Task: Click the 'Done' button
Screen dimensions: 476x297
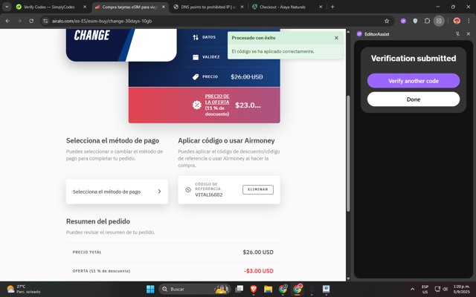Action: click(x=414, y=99)
